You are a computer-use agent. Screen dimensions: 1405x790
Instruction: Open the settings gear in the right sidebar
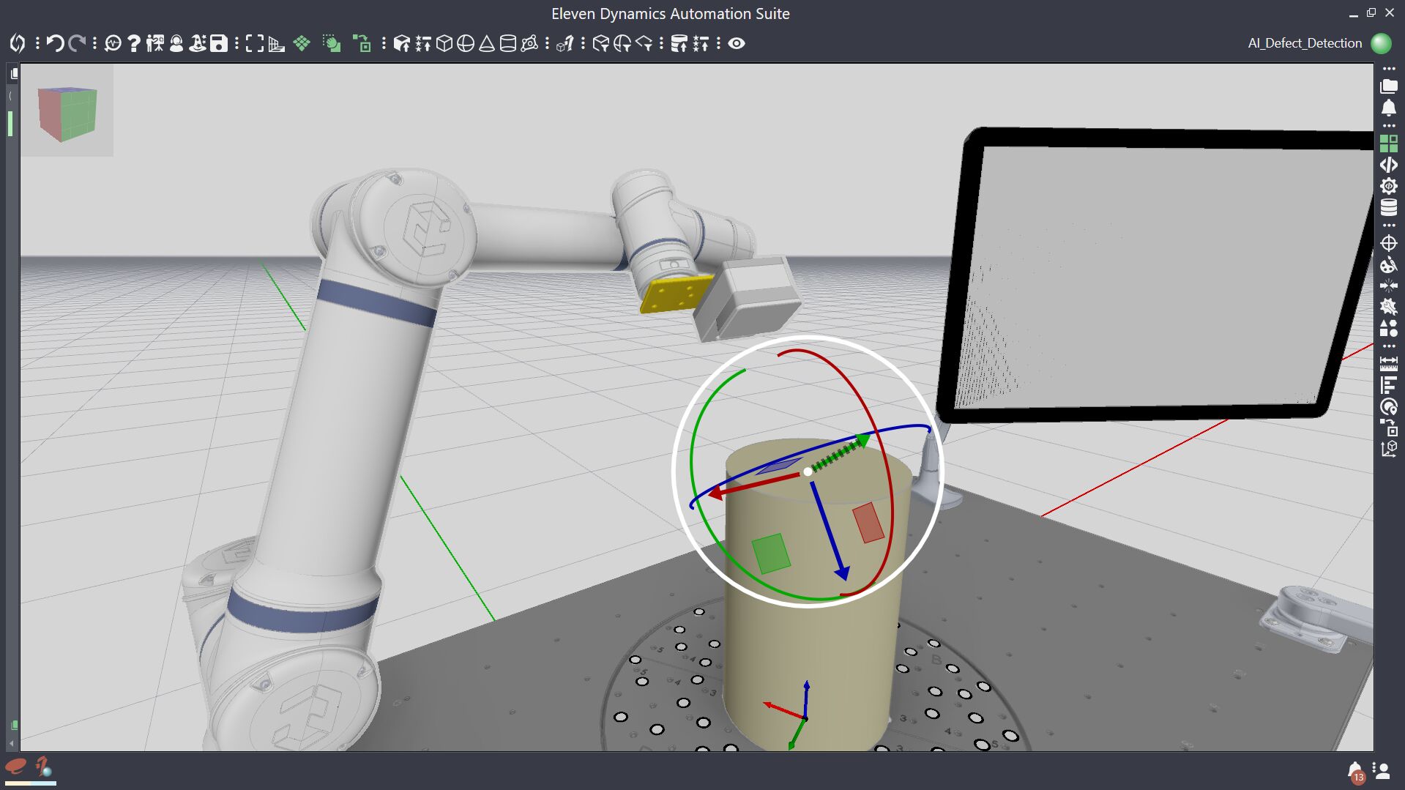click(1389, 187)
